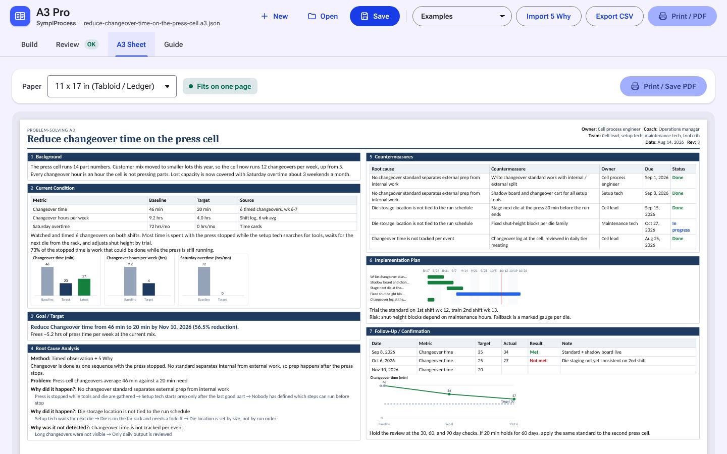Open the Review tab
This screenshot has height=454, width=727.
[76, 44]
